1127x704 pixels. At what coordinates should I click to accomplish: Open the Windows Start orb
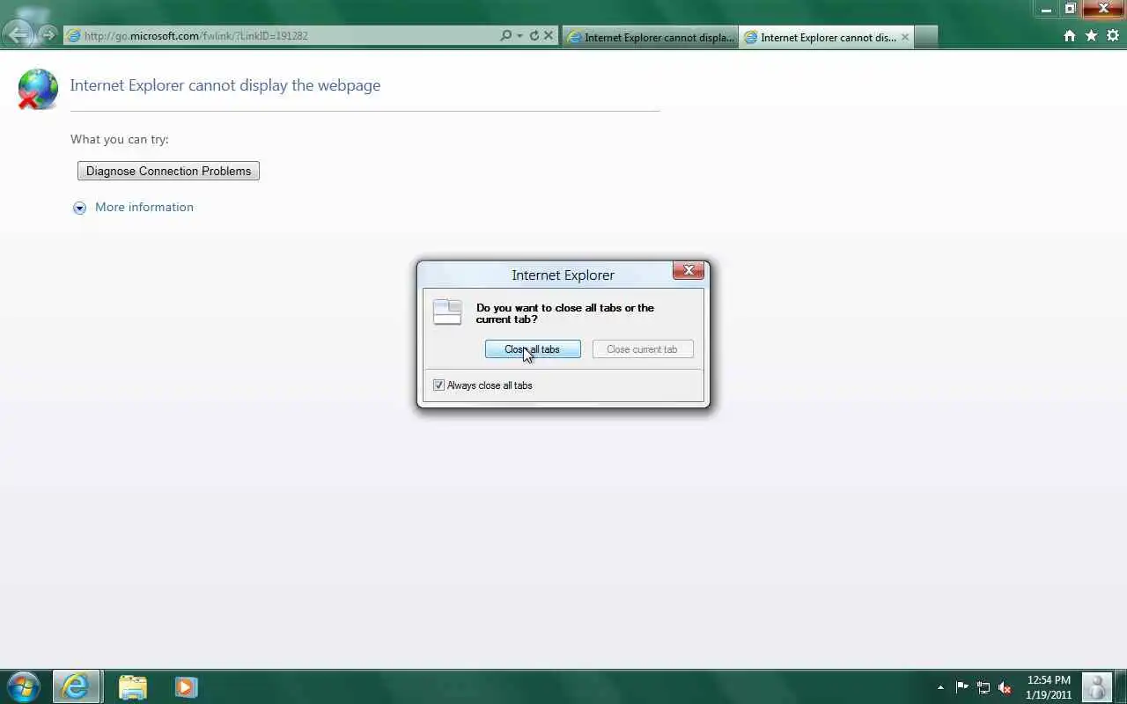pyautogui.click(x=22, y=686)
